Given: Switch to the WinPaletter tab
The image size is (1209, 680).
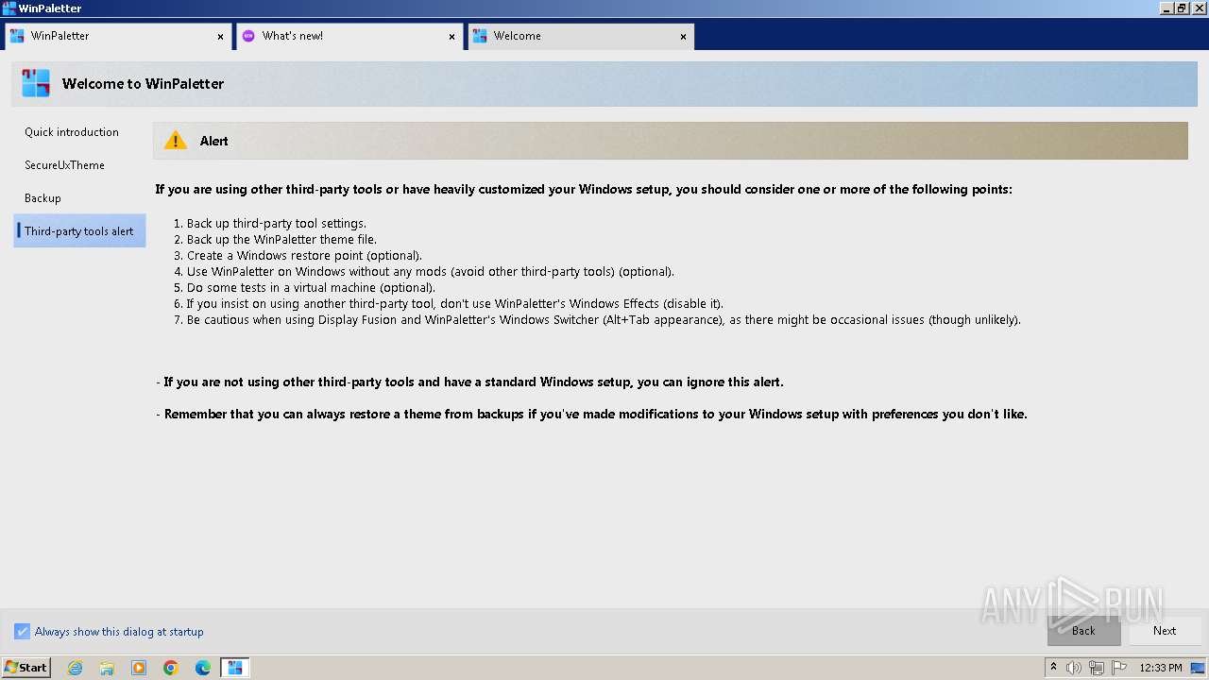Looking at the screenshot, I should tap(117, 36).
